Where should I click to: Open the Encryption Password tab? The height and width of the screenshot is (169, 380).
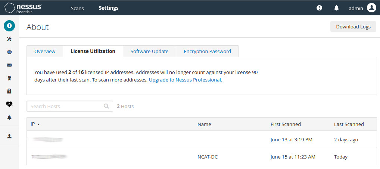click(207, 51)
